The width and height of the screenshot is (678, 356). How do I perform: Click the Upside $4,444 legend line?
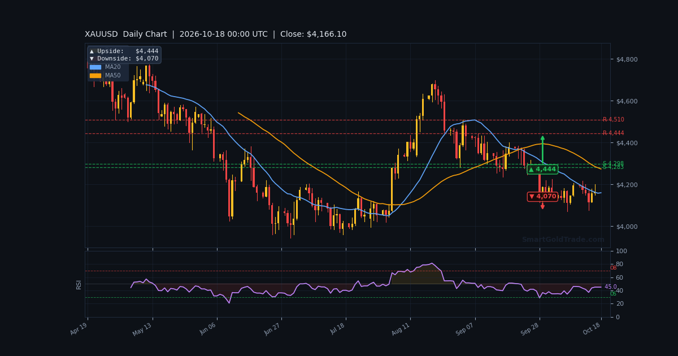coord(124,51)
